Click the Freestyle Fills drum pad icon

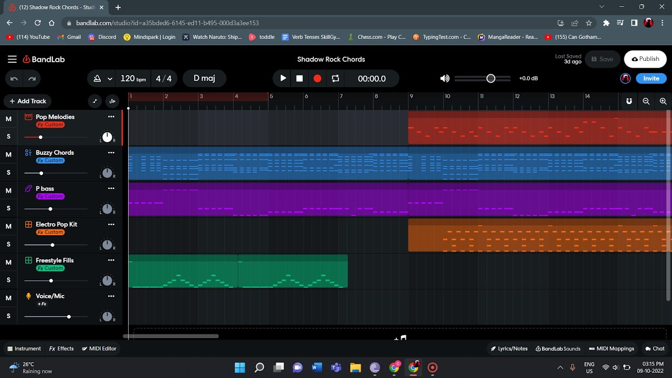point(28,260)
